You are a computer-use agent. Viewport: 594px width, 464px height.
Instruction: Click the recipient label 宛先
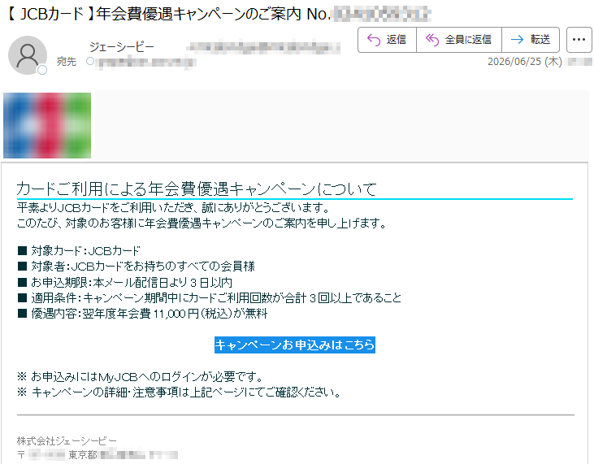point(67,62)
